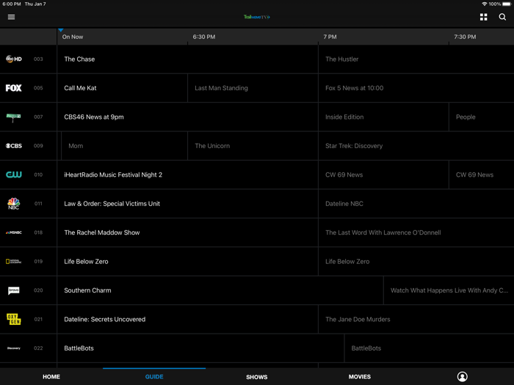Open The Jane Doe Murders listing
Image resolution: width=514 pixels, height=385 pixels.
[416, 319]
